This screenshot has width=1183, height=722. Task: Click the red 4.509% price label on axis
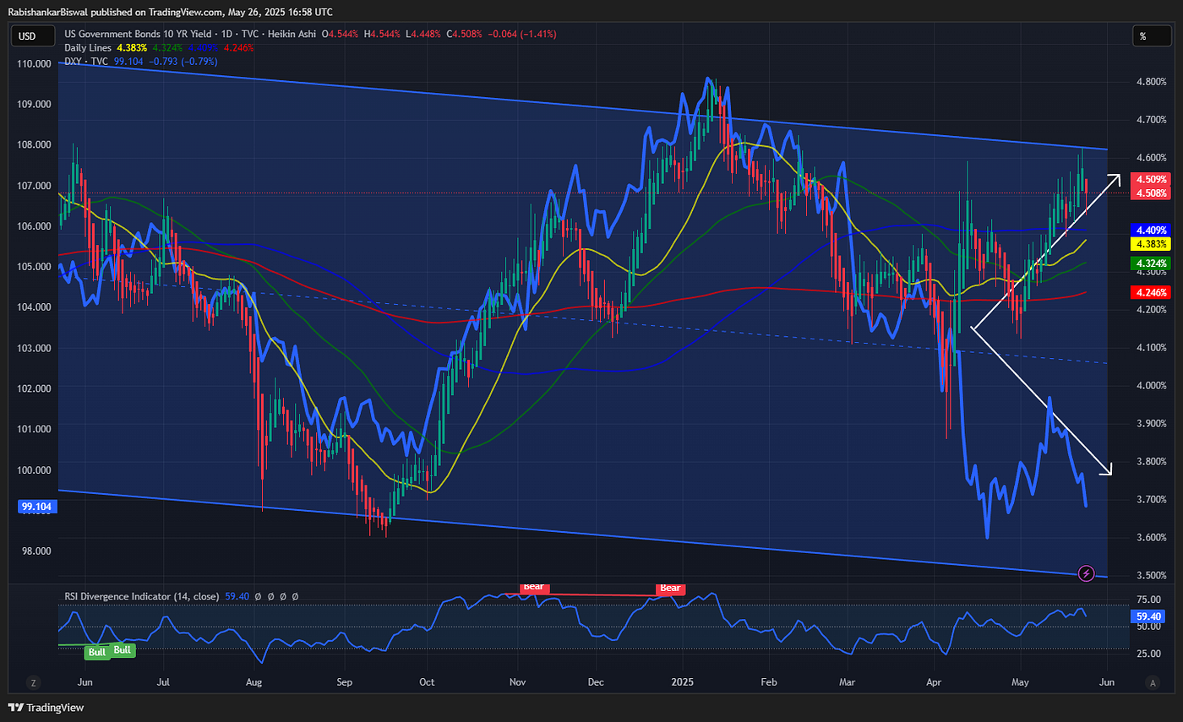(1152, 180)
